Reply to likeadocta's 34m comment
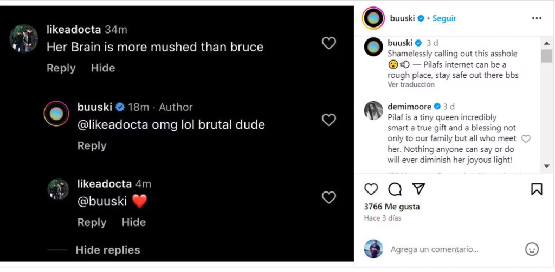This screenshot has width=555, height=272. (61, 68)
